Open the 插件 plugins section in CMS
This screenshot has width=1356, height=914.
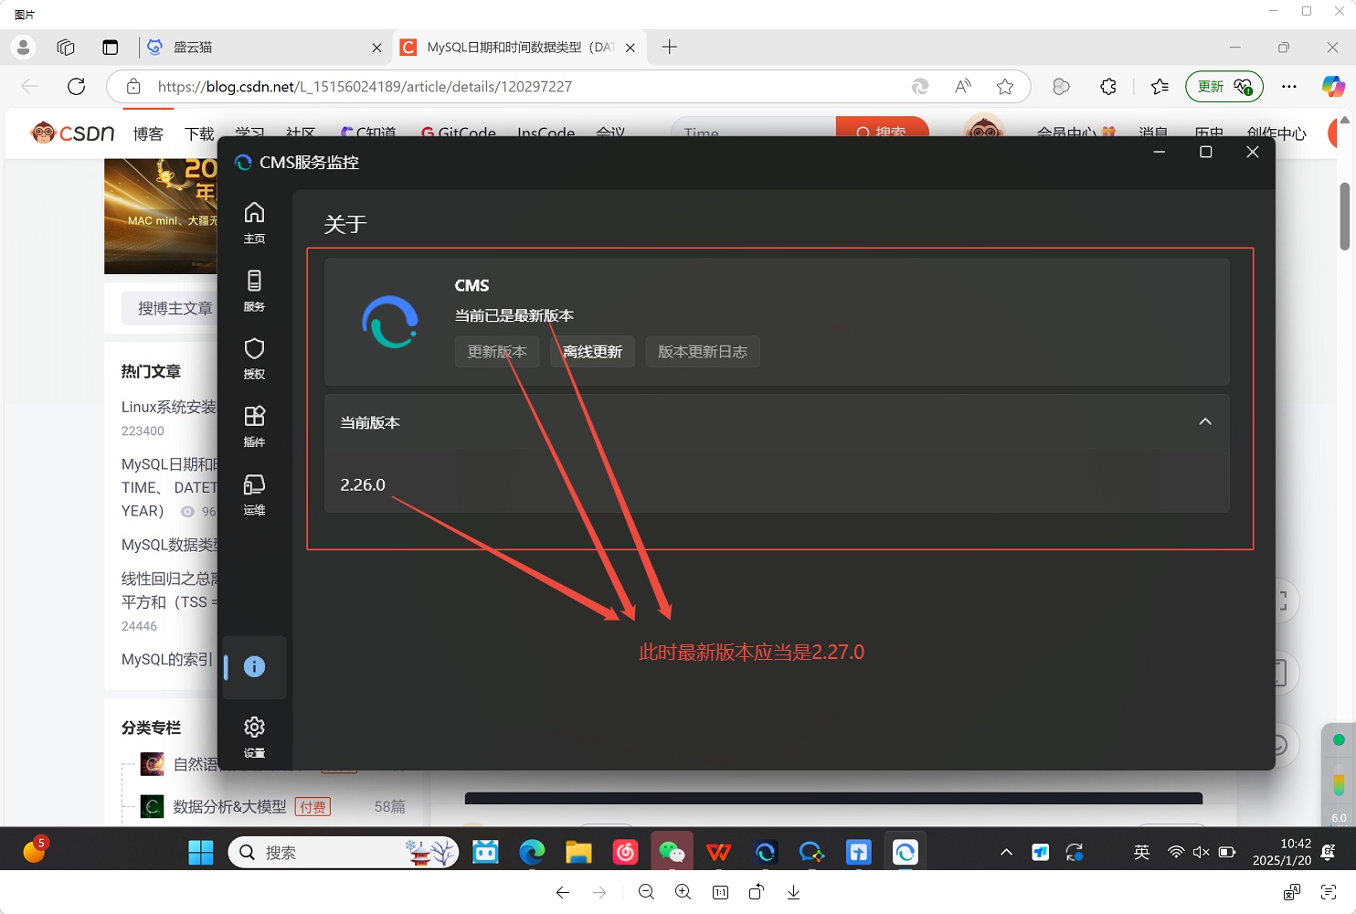point(254,426)
